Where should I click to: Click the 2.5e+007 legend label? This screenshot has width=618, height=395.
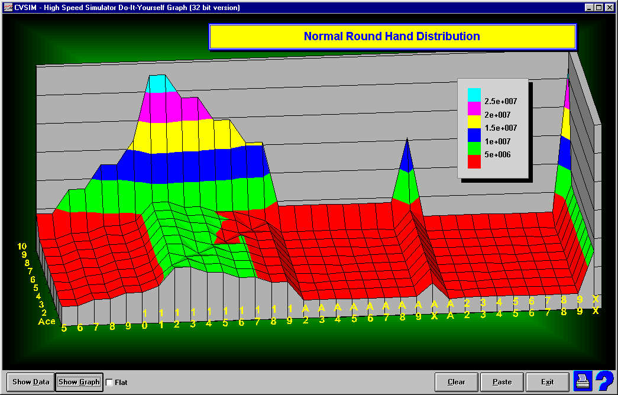coord(500,101)
